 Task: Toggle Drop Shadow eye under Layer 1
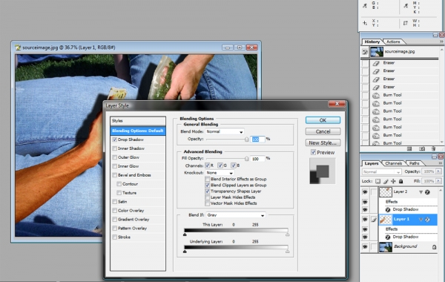click(365, 237)
